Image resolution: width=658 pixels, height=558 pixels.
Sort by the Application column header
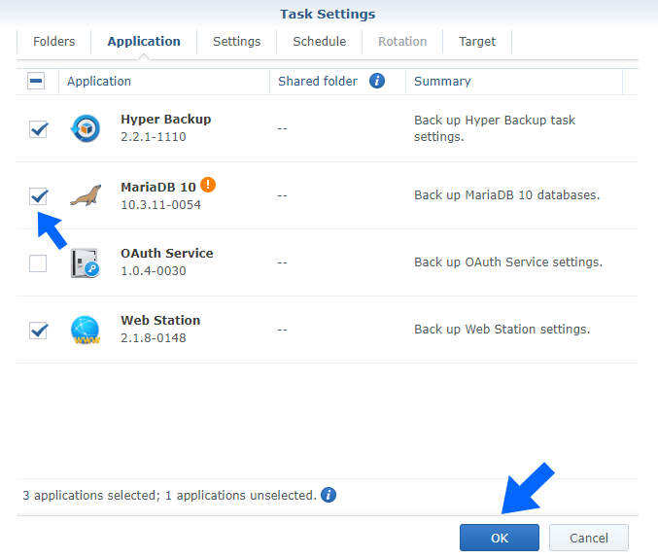tap(164, 81)
